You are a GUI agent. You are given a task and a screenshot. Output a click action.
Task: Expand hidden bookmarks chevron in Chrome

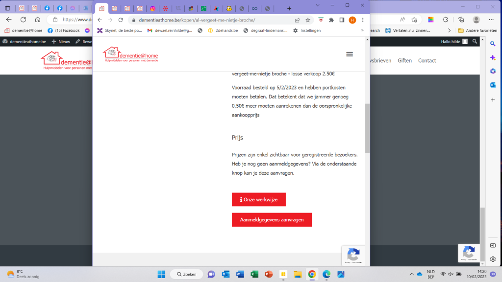[x=362, y=30]
